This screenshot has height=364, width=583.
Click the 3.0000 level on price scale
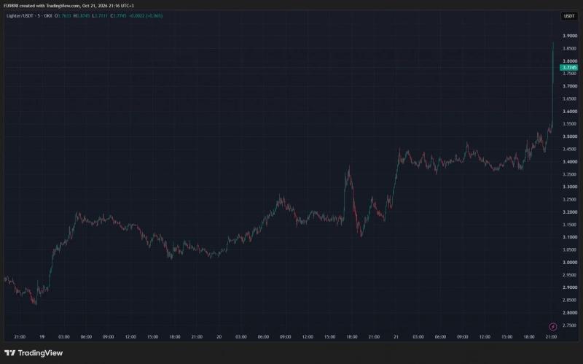tap(570, 263)
